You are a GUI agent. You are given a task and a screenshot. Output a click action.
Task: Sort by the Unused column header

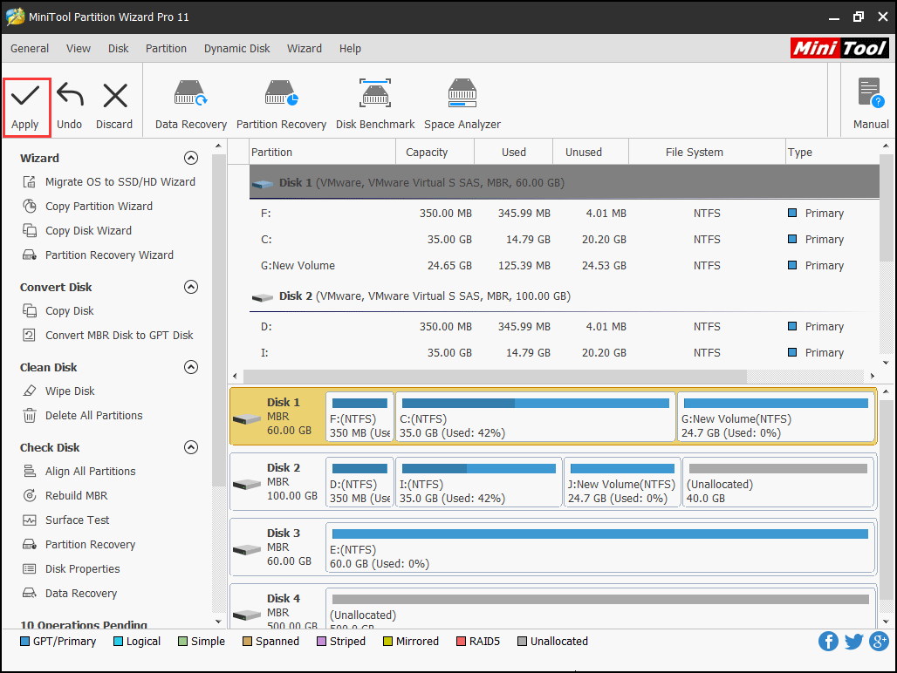tap(591, 152)
